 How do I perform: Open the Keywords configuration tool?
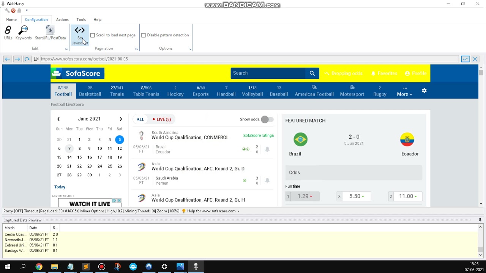(24, 33)
